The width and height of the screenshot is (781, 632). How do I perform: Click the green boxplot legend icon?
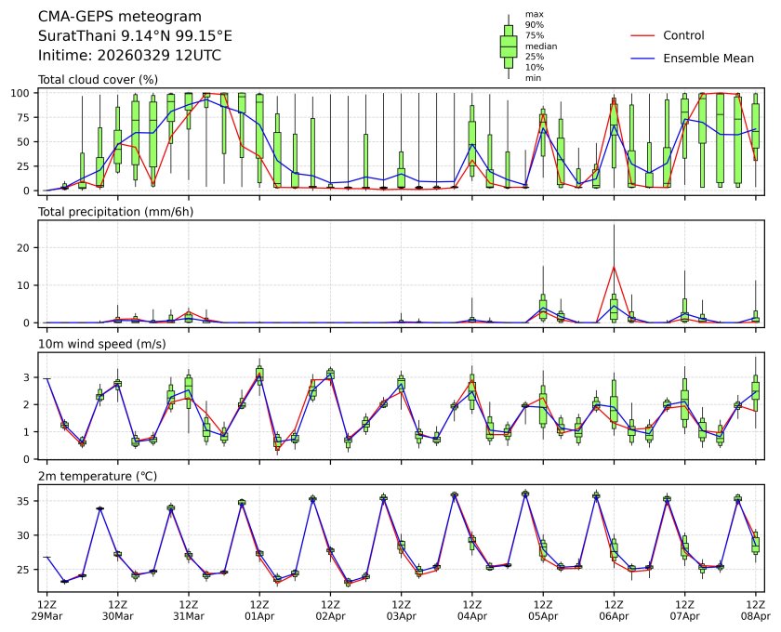tap(508, 46)
